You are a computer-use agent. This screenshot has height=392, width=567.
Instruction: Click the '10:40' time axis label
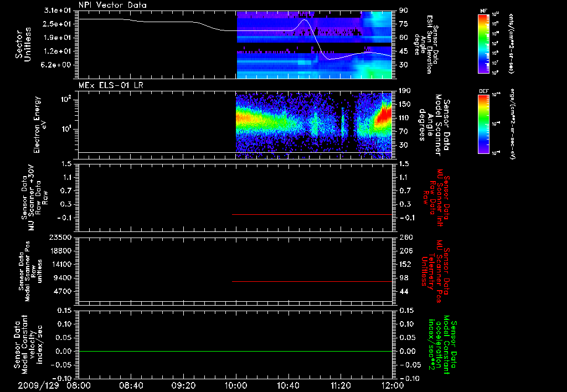click(288, 385)
